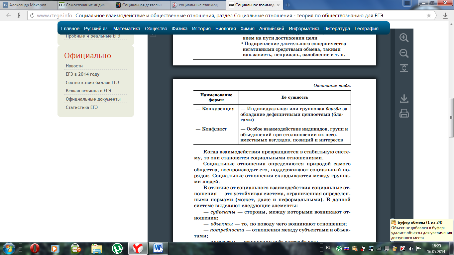Open the 'Всякая всячина о ЕГЭ' link
This screenshot has height=255, width=454.
(x=88, y=91)
